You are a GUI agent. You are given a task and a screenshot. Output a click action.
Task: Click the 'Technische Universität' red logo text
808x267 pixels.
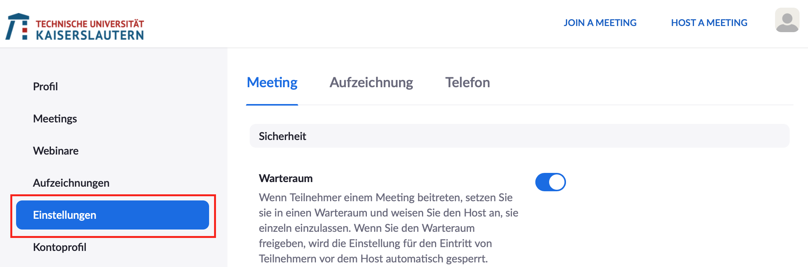tap(90, 24)
